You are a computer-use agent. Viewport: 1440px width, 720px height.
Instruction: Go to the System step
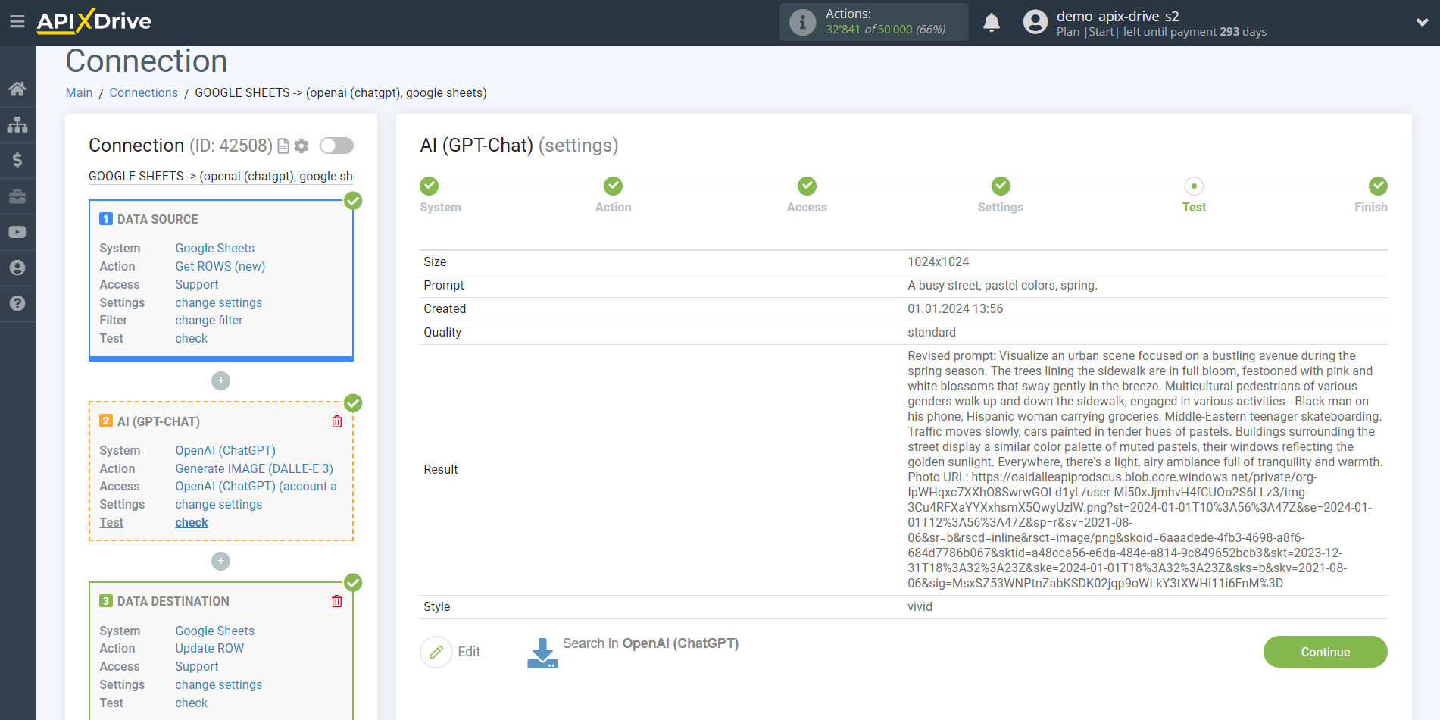click(430, 186)
